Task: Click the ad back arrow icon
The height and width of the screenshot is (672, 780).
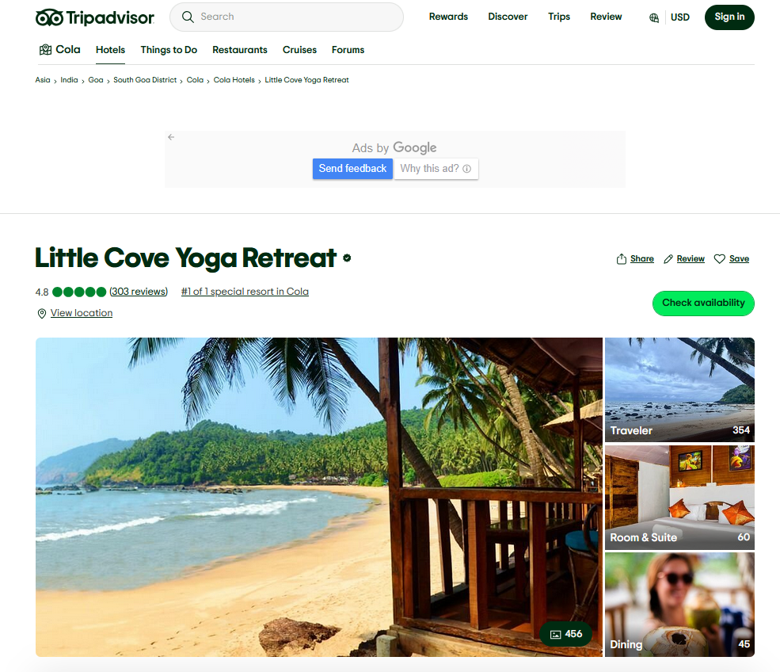Action: point(171,137)
